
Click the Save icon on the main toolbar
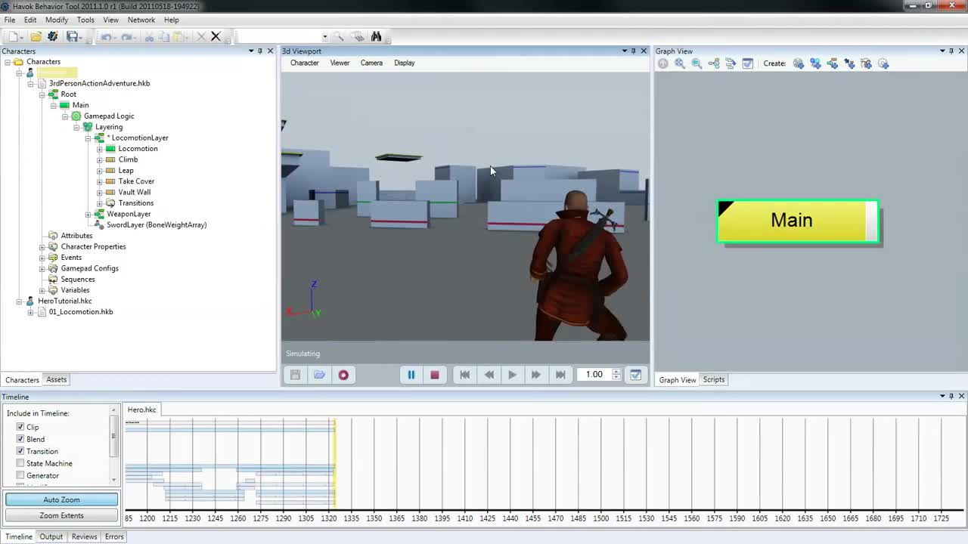pos(73,36)
